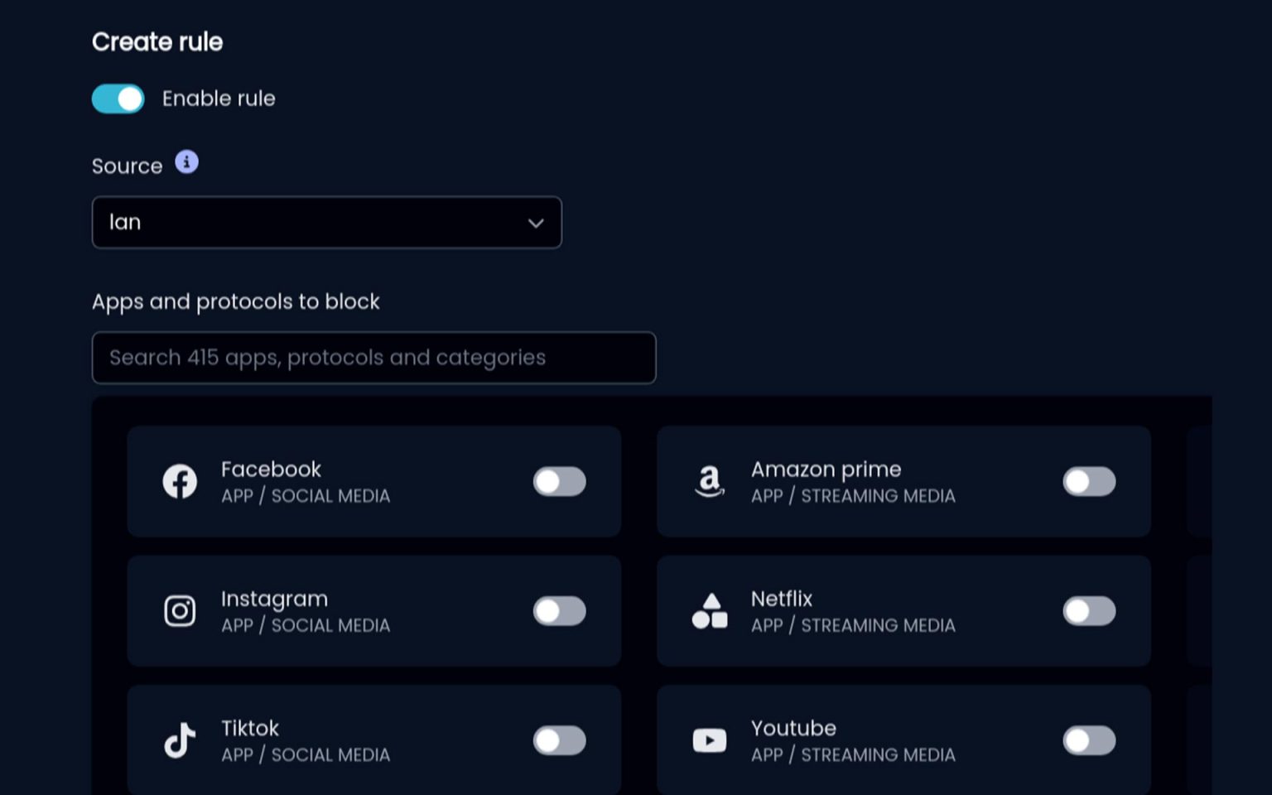Select the Netflix app card label
The width and height of the screenshot is (1272, 795).
pyautogui.click(x=782, y=599)
